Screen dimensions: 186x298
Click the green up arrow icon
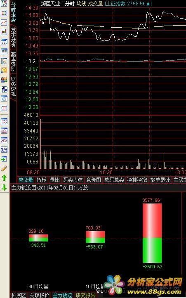point(4,178)
